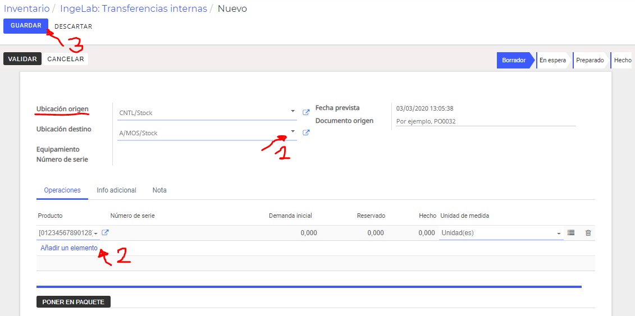Click the Guardar button
The height and width of the screenshot is (316, 635).
(x=26, y=26)
